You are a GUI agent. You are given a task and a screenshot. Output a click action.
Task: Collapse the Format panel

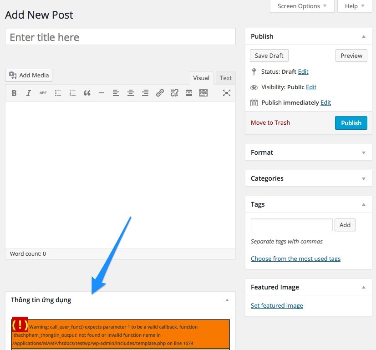(x=363, y=153)
